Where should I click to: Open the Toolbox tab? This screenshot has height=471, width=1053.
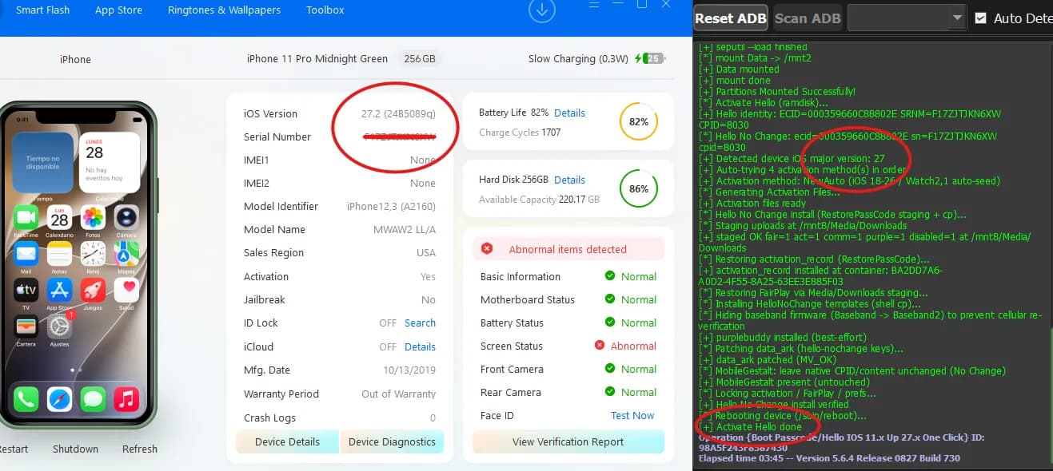pos(325,10)
